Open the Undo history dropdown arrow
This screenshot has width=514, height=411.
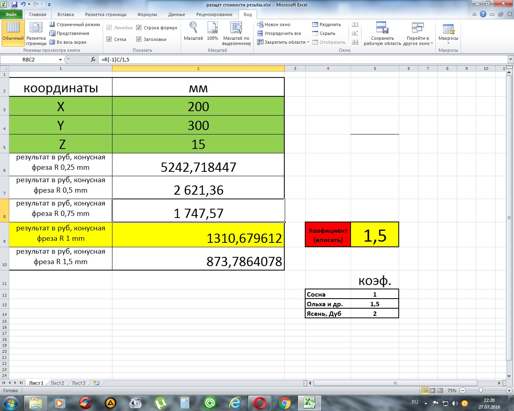click(x=29, y=4)
